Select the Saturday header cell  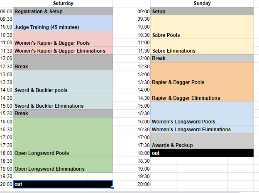63,3
